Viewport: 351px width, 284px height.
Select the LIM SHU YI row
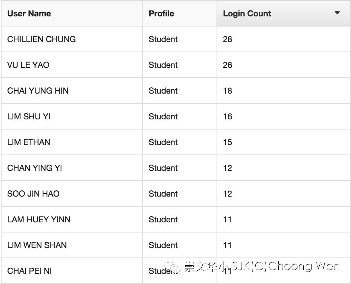(176, 116)
